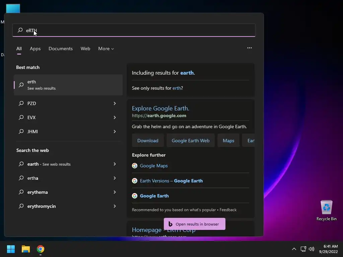Click the erth link to see only those results
The image size is (343, 257).
pyautogui.click(x=177, y=88)
